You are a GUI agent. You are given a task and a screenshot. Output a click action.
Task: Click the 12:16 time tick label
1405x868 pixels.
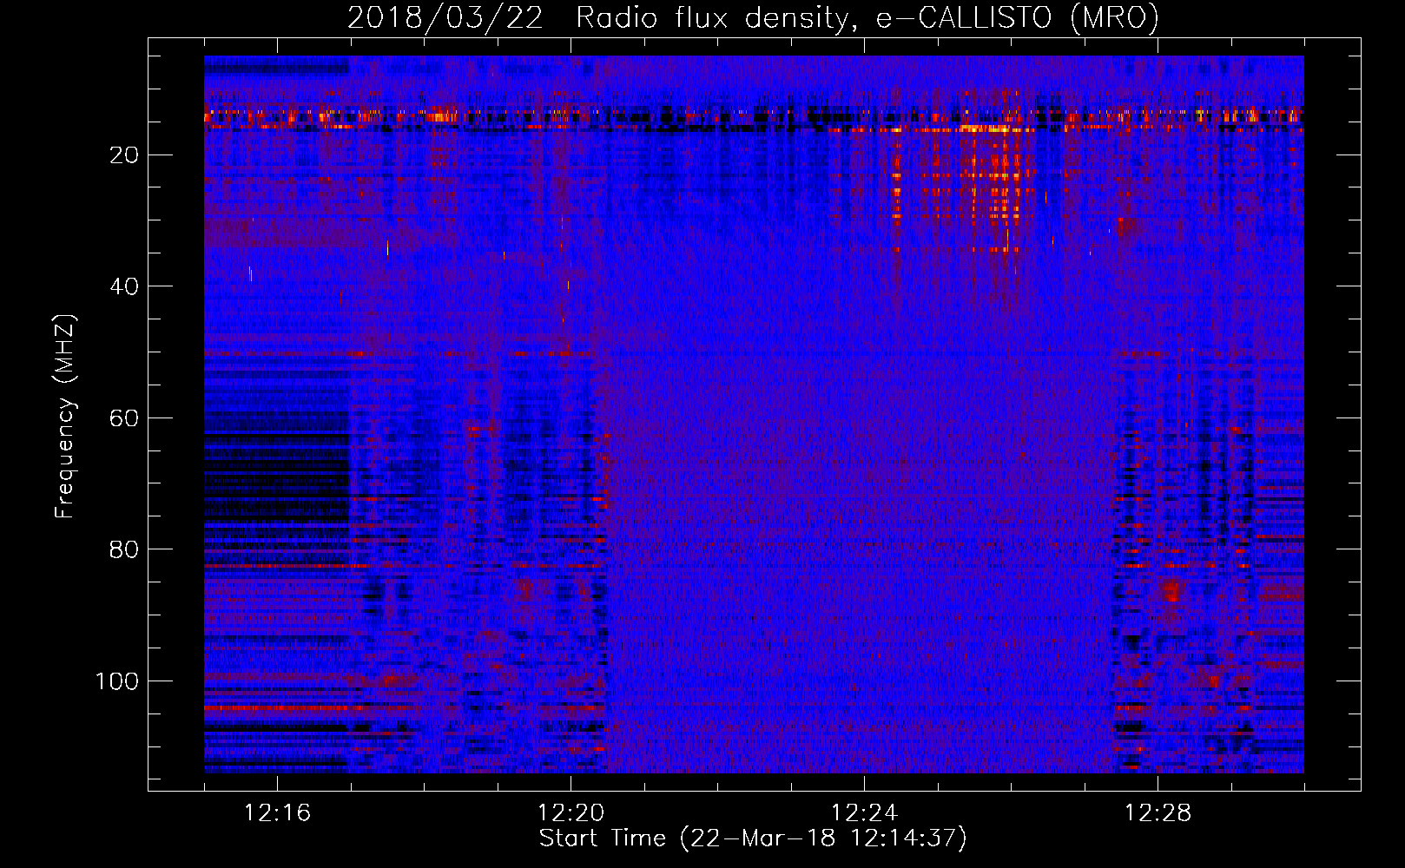click(277, 813)
